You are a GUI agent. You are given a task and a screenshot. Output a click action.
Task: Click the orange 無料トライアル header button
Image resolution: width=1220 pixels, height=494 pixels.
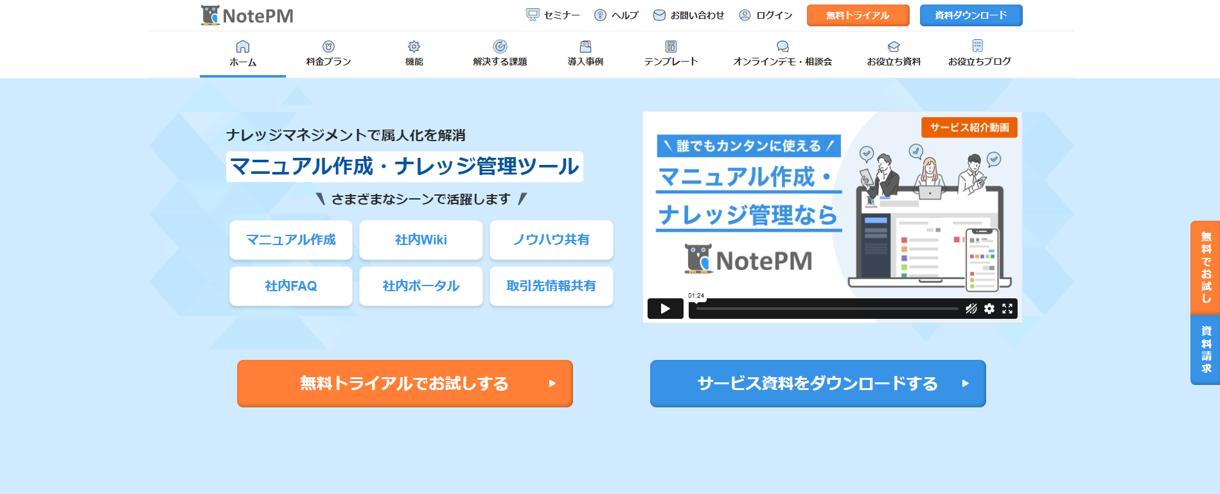tap(858, 15)
